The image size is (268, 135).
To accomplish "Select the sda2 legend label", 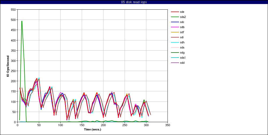I will [183, 17].
